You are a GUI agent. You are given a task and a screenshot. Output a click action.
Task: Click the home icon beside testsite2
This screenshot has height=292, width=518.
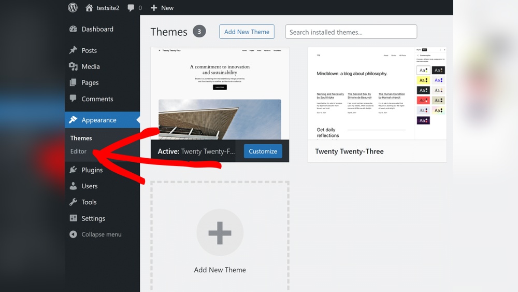click(89, 8)
